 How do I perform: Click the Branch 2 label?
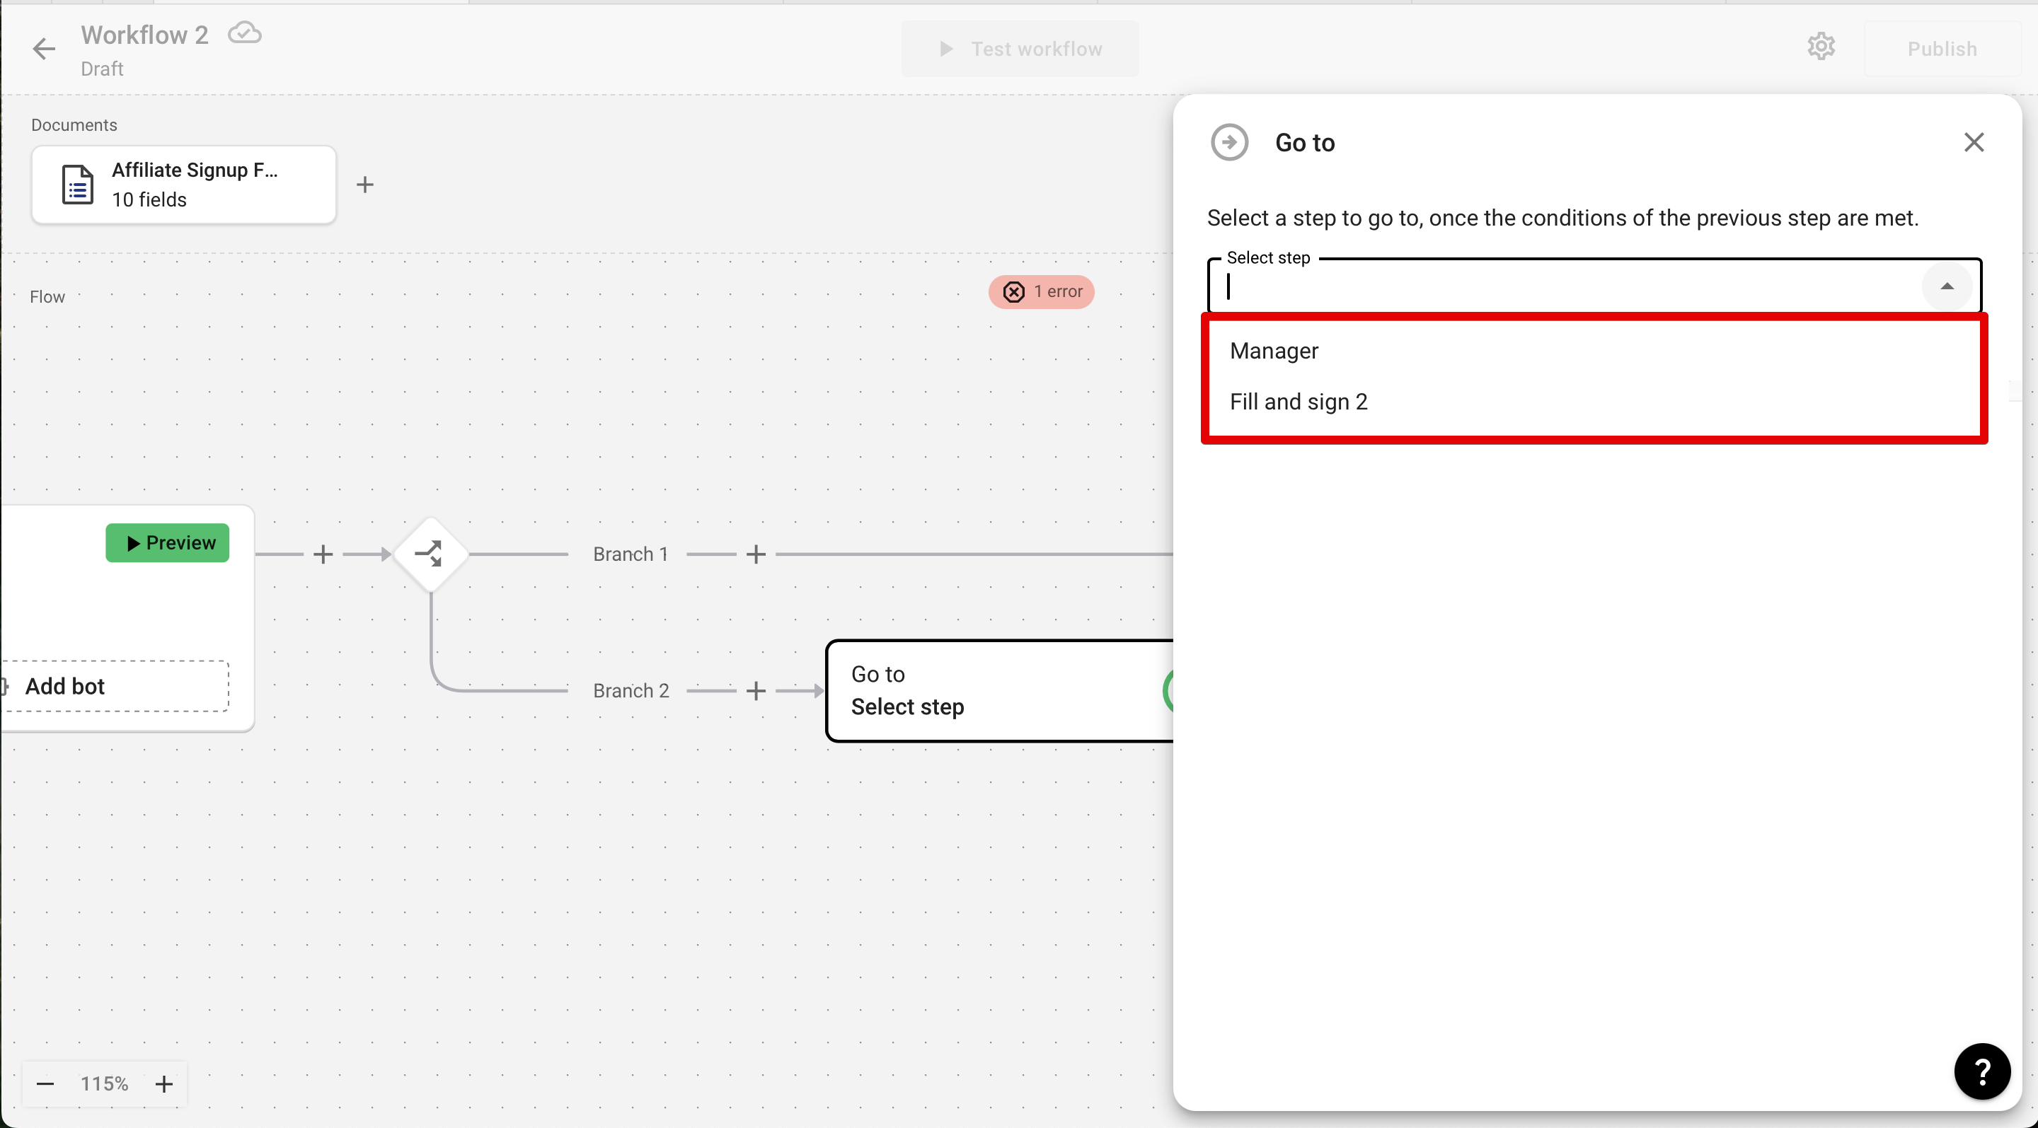(631, 691)
